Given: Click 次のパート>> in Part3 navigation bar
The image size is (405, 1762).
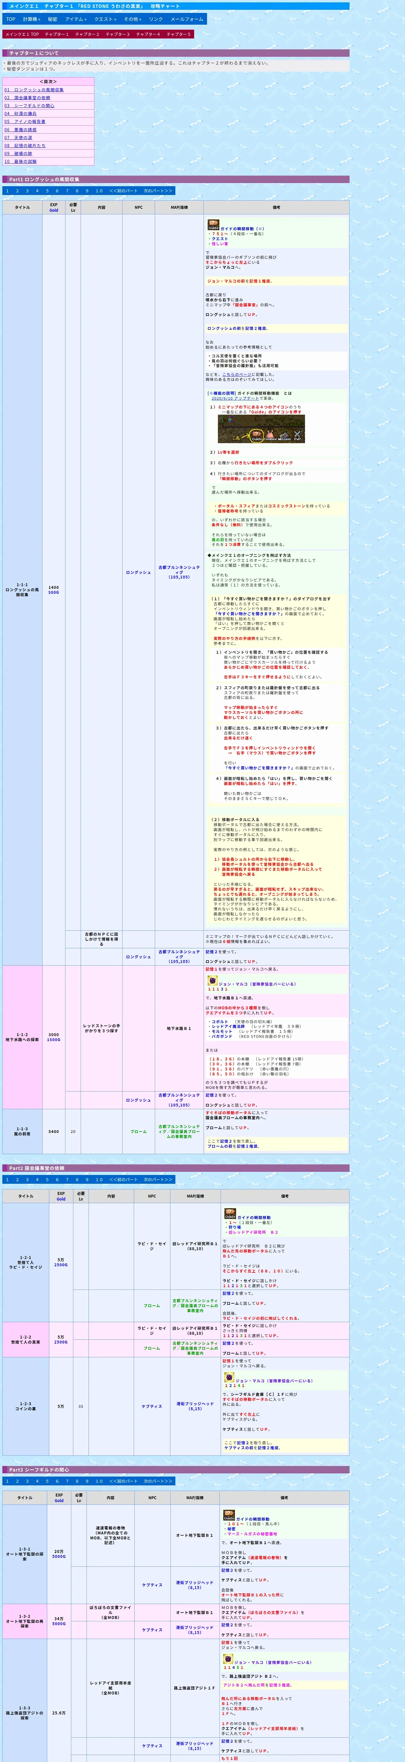Looking at the screenshot, I should 158,1481.
